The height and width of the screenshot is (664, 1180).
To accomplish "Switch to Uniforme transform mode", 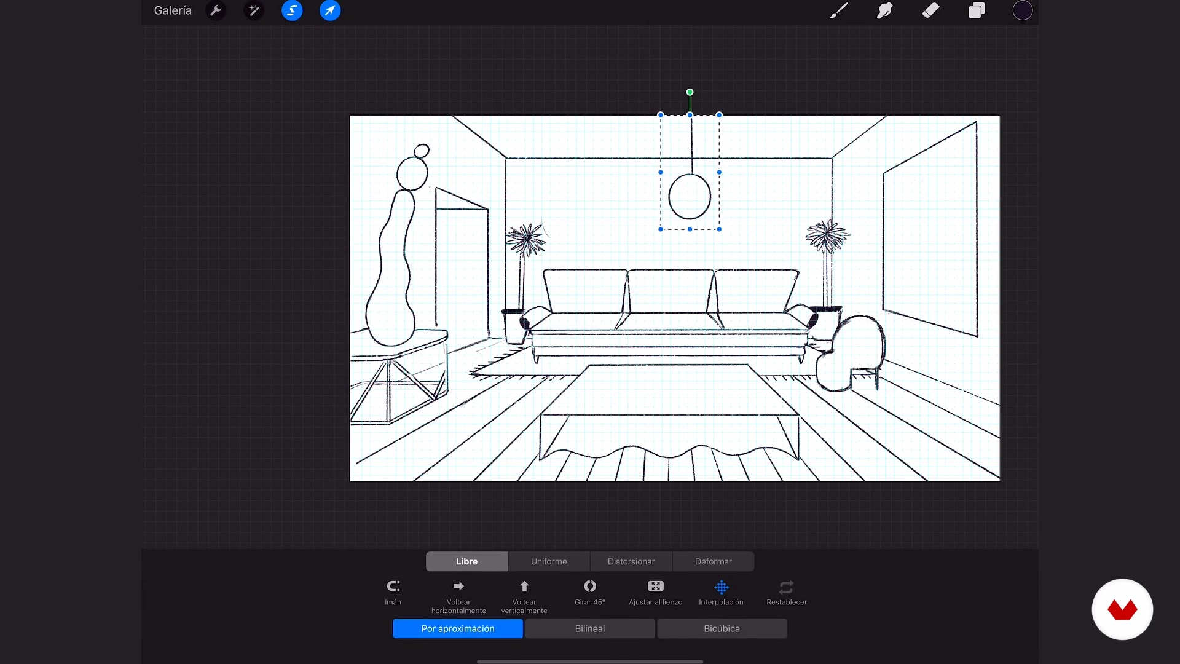I will tap(549, 561).
